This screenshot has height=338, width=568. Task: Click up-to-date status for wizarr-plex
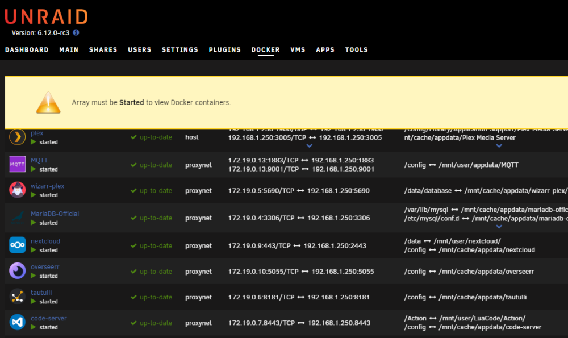pos(156,190)
